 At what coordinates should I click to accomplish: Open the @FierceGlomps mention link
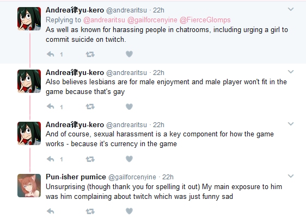[205, 20]
